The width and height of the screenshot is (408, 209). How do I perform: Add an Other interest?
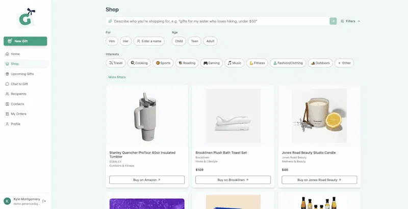[344, 63]
